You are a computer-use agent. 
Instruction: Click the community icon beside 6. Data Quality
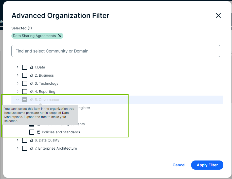pyautogui.click(x=32, y=140)
